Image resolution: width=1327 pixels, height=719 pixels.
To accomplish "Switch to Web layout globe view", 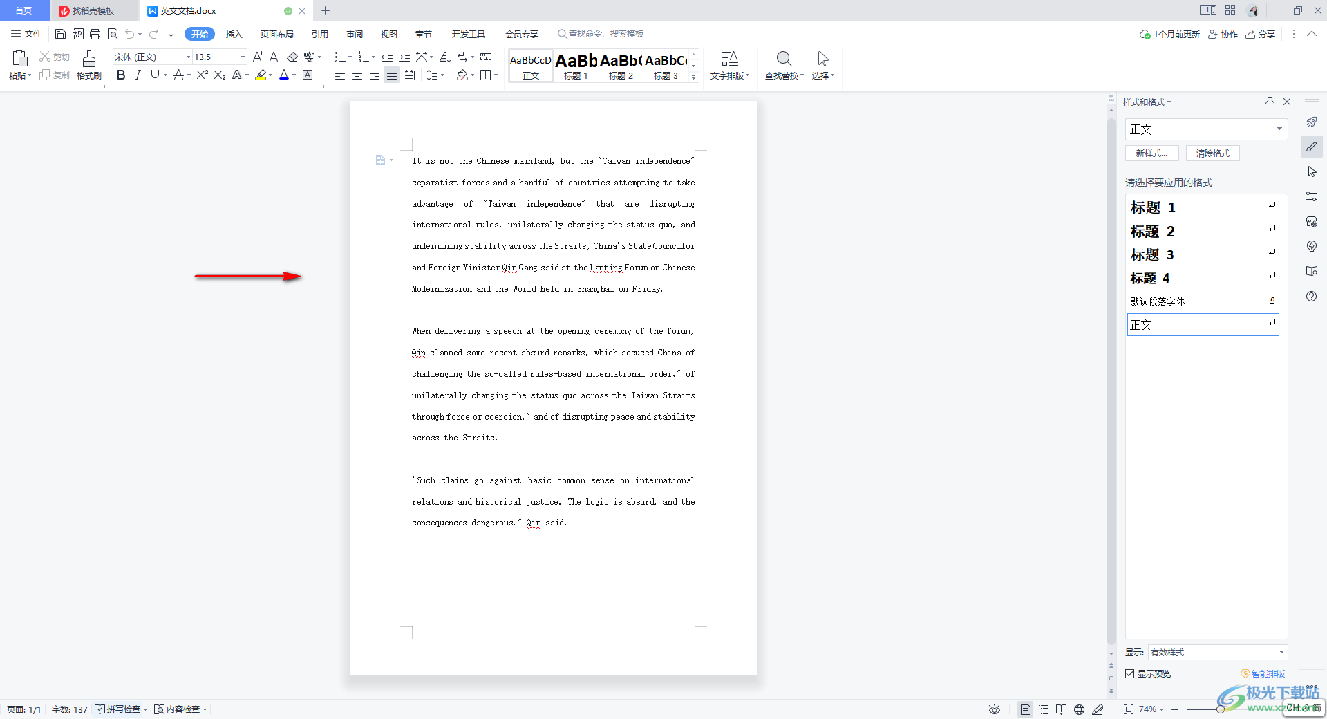I will (1079, 709).
